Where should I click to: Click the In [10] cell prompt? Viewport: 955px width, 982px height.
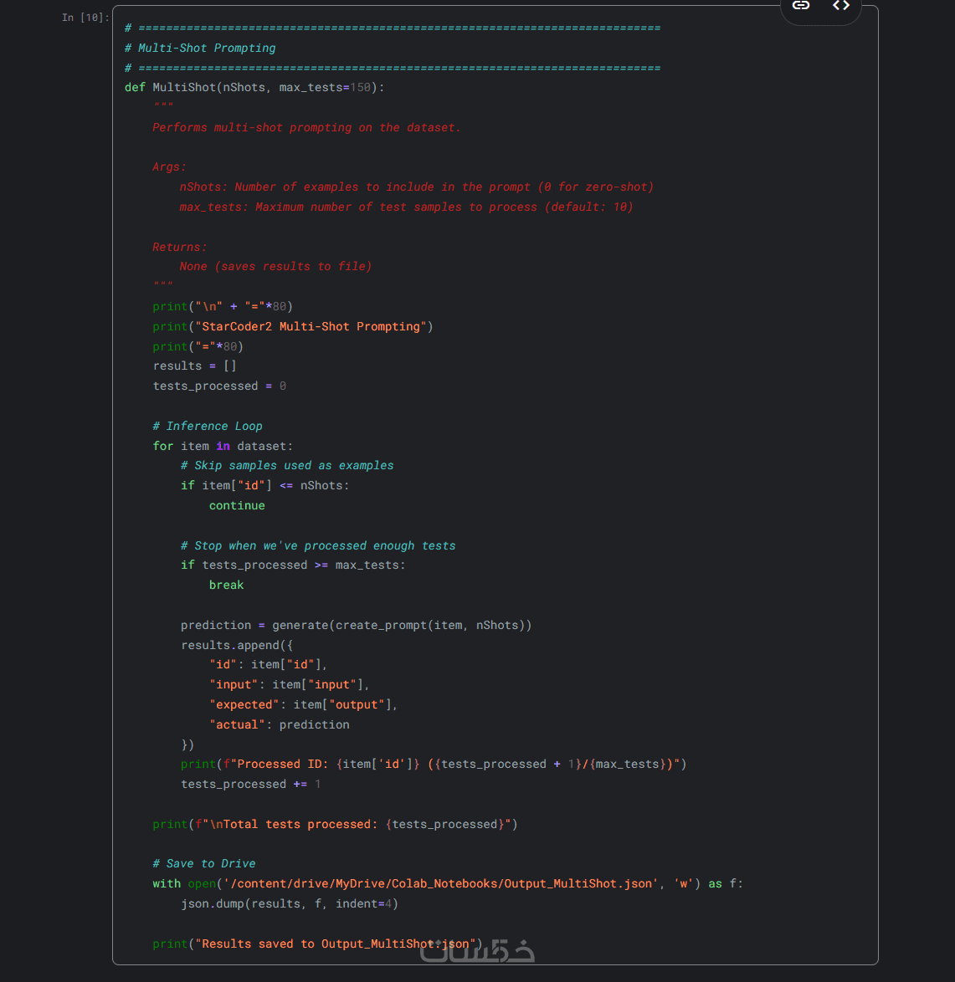coord(85,18)
